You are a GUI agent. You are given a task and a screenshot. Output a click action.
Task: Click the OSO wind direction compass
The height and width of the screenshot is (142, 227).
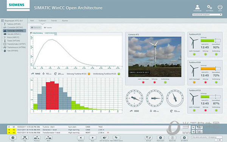134,98
